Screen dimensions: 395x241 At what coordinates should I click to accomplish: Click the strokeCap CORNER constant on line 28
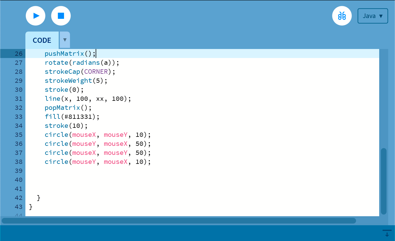point(96,72)
